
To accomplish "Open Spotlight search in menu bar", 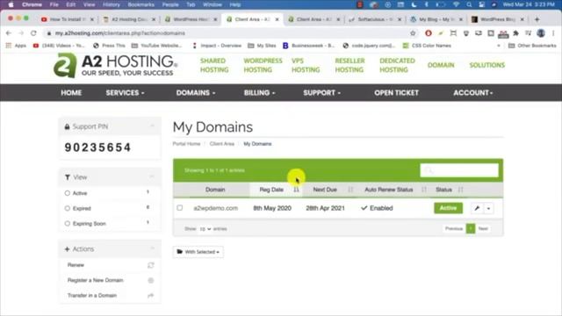I will pyautogui.click(x=469, y=4).
